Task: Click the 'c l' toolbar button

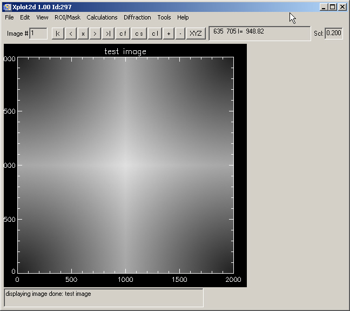Action: (x=155, y=34)
